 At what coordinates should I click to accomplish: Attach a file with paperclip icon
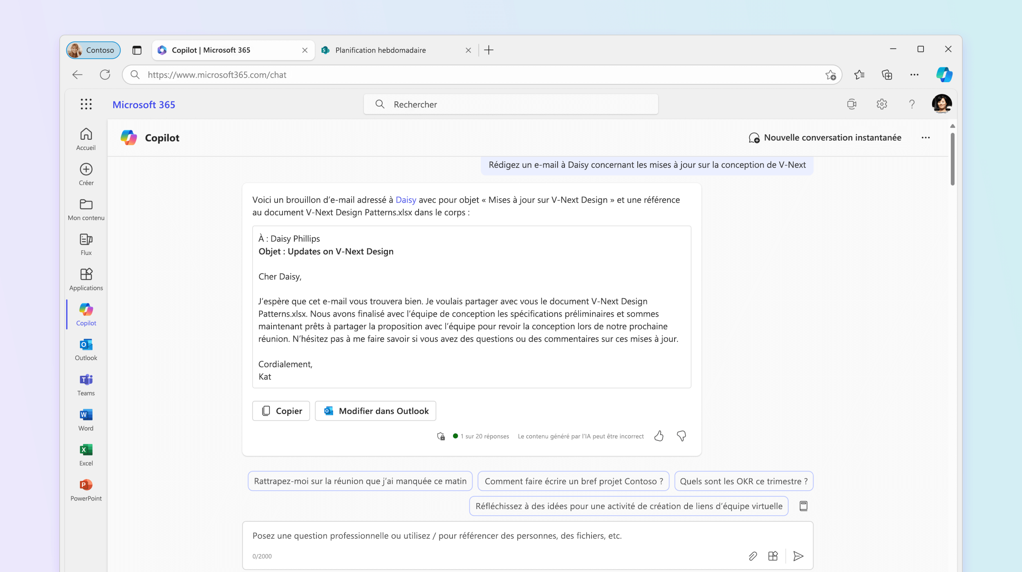tap(753, 556)
